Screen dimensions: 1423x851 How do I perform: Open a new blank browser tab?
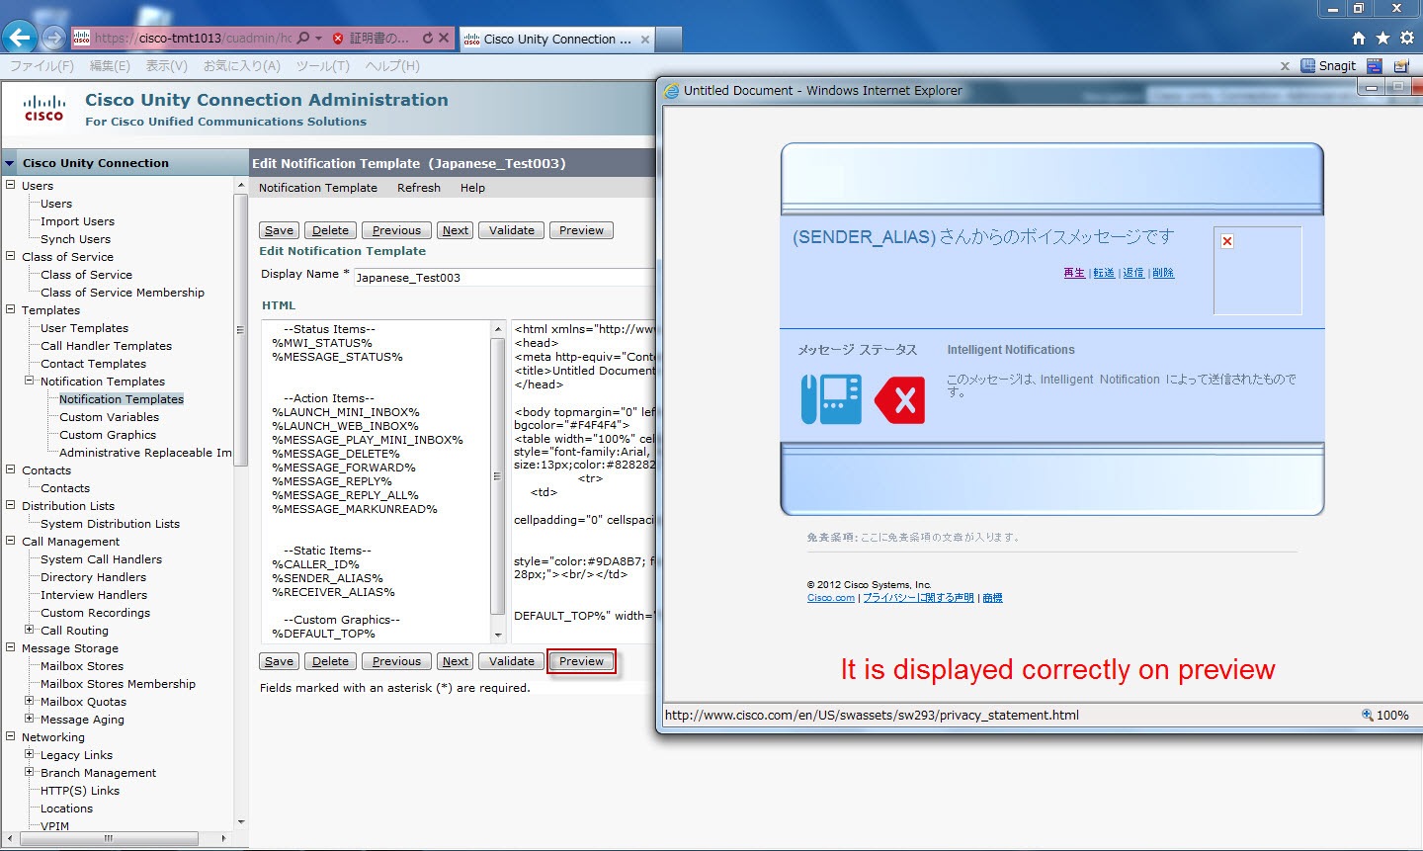(669, 40)
